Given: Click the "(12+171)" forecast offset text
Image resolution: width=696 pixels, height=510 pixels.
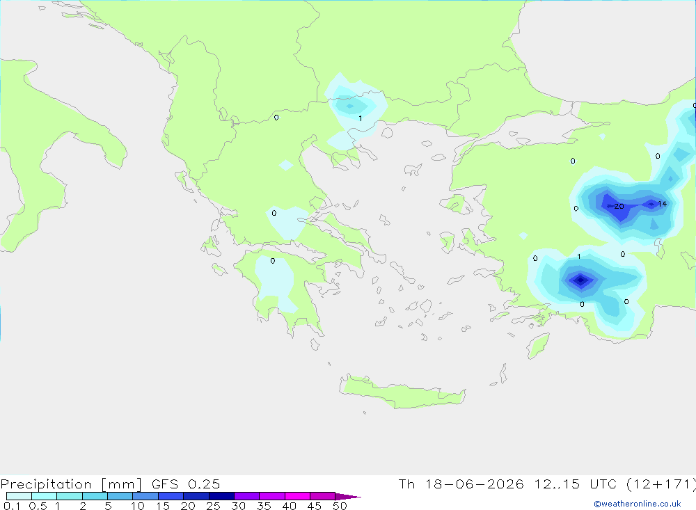Looking at the screenshot, I should point(661,484).
